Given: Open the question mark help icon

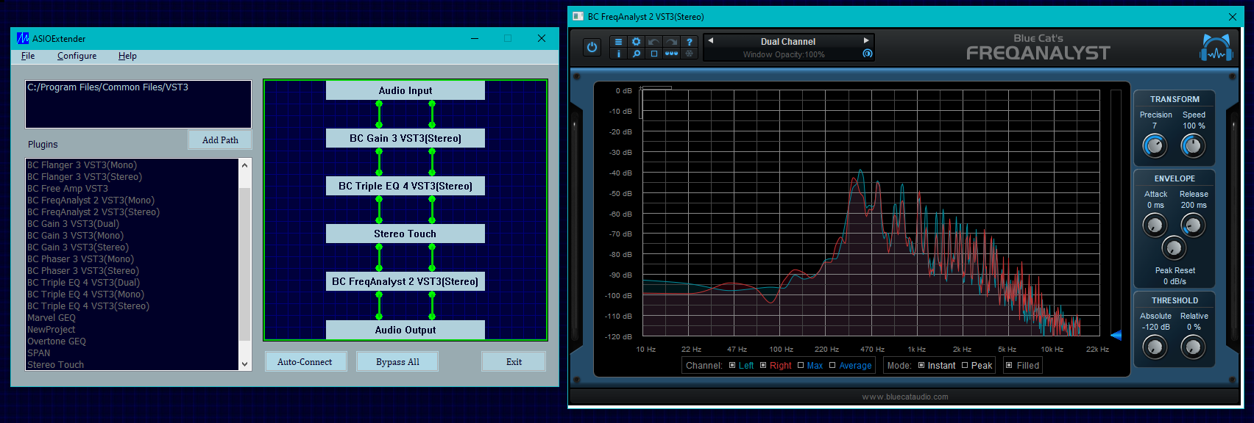Looking at the screenshot, I should (x=689, y=42).
